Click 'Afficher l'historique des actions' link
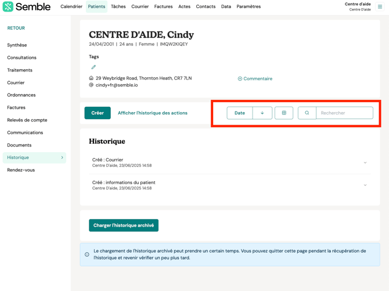 (x=153, y=113)
